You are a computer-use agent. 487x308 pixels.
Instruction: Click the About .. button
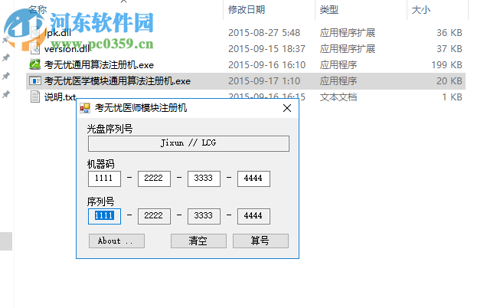(x=116, y=241)
